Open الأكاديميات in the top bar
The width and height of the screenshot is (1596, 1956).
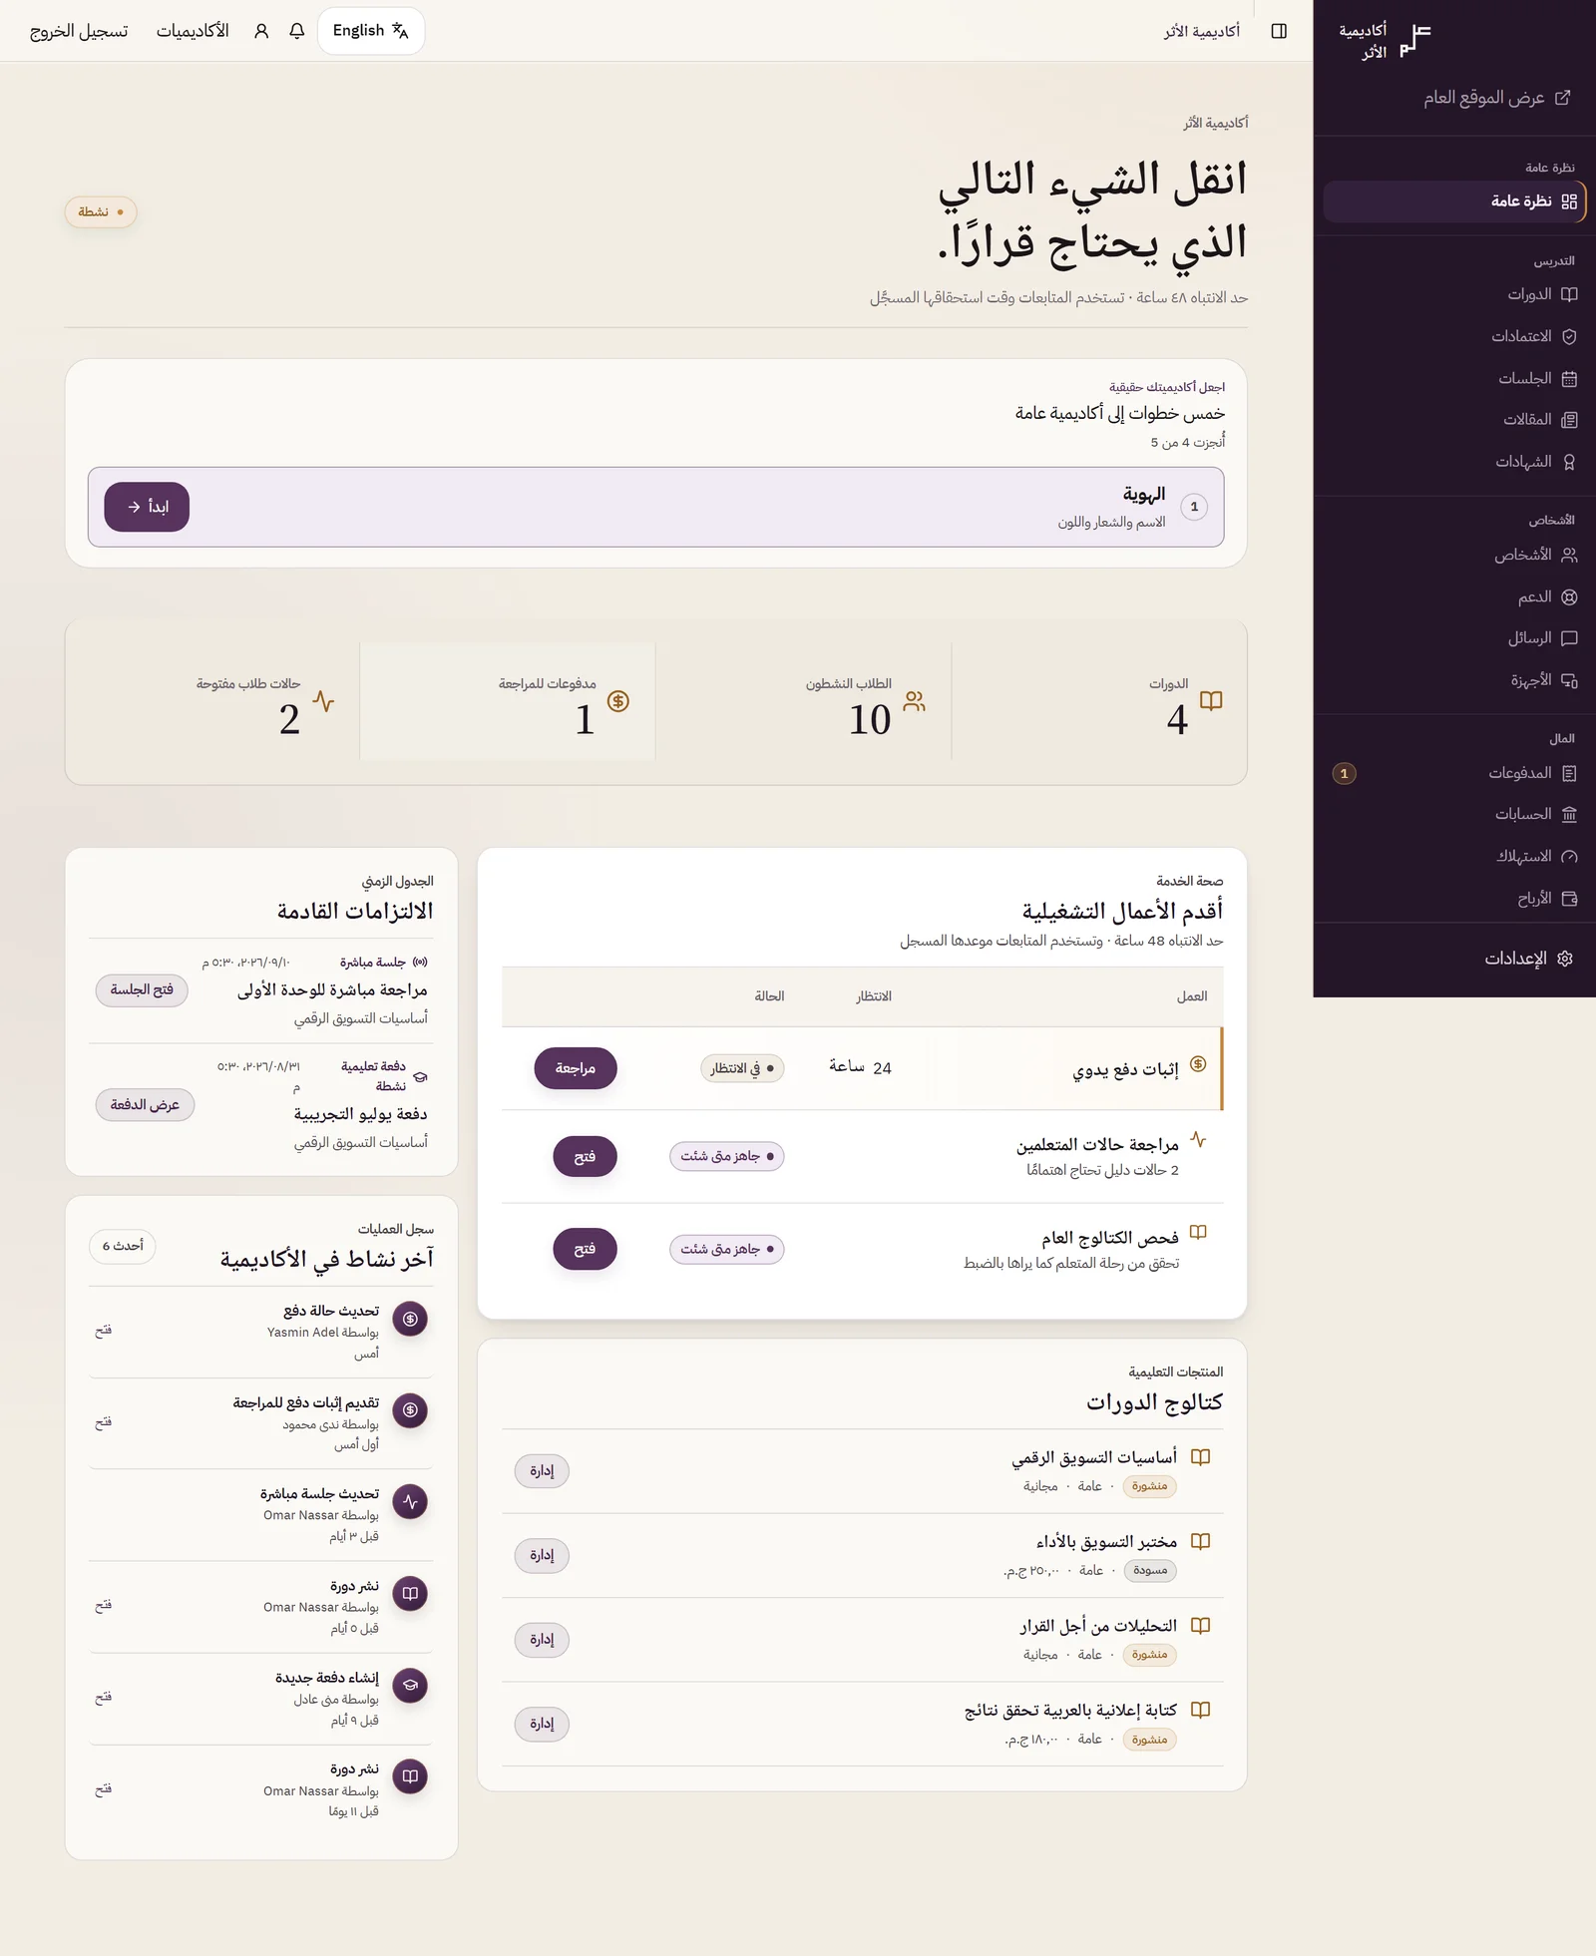pos(193,31)
